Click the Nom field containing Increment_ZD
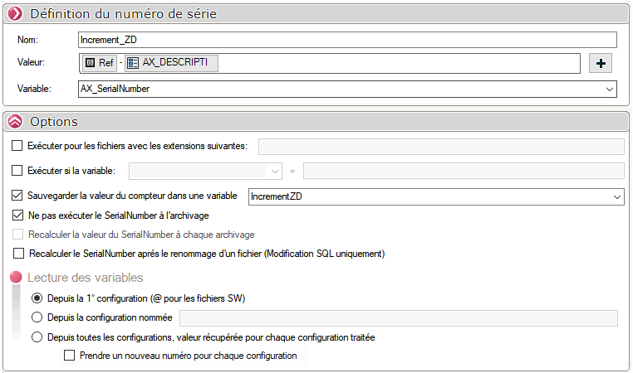The image size is (633, 373). click(347, 40)
